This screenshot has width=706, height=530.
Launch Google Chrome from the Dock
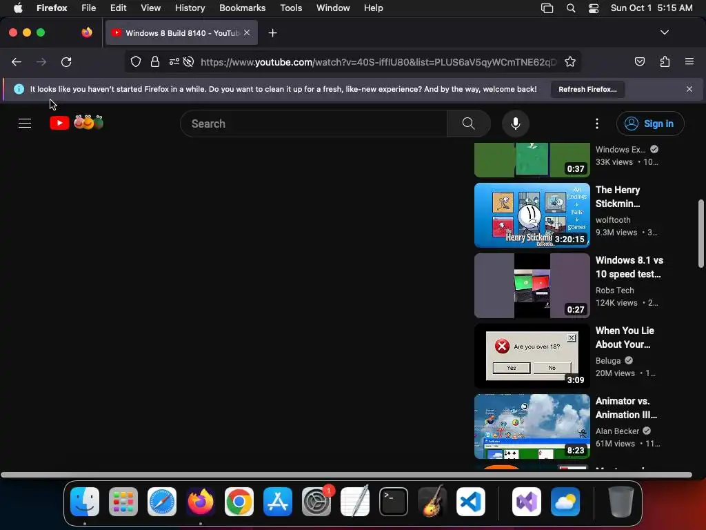point(239,502)
